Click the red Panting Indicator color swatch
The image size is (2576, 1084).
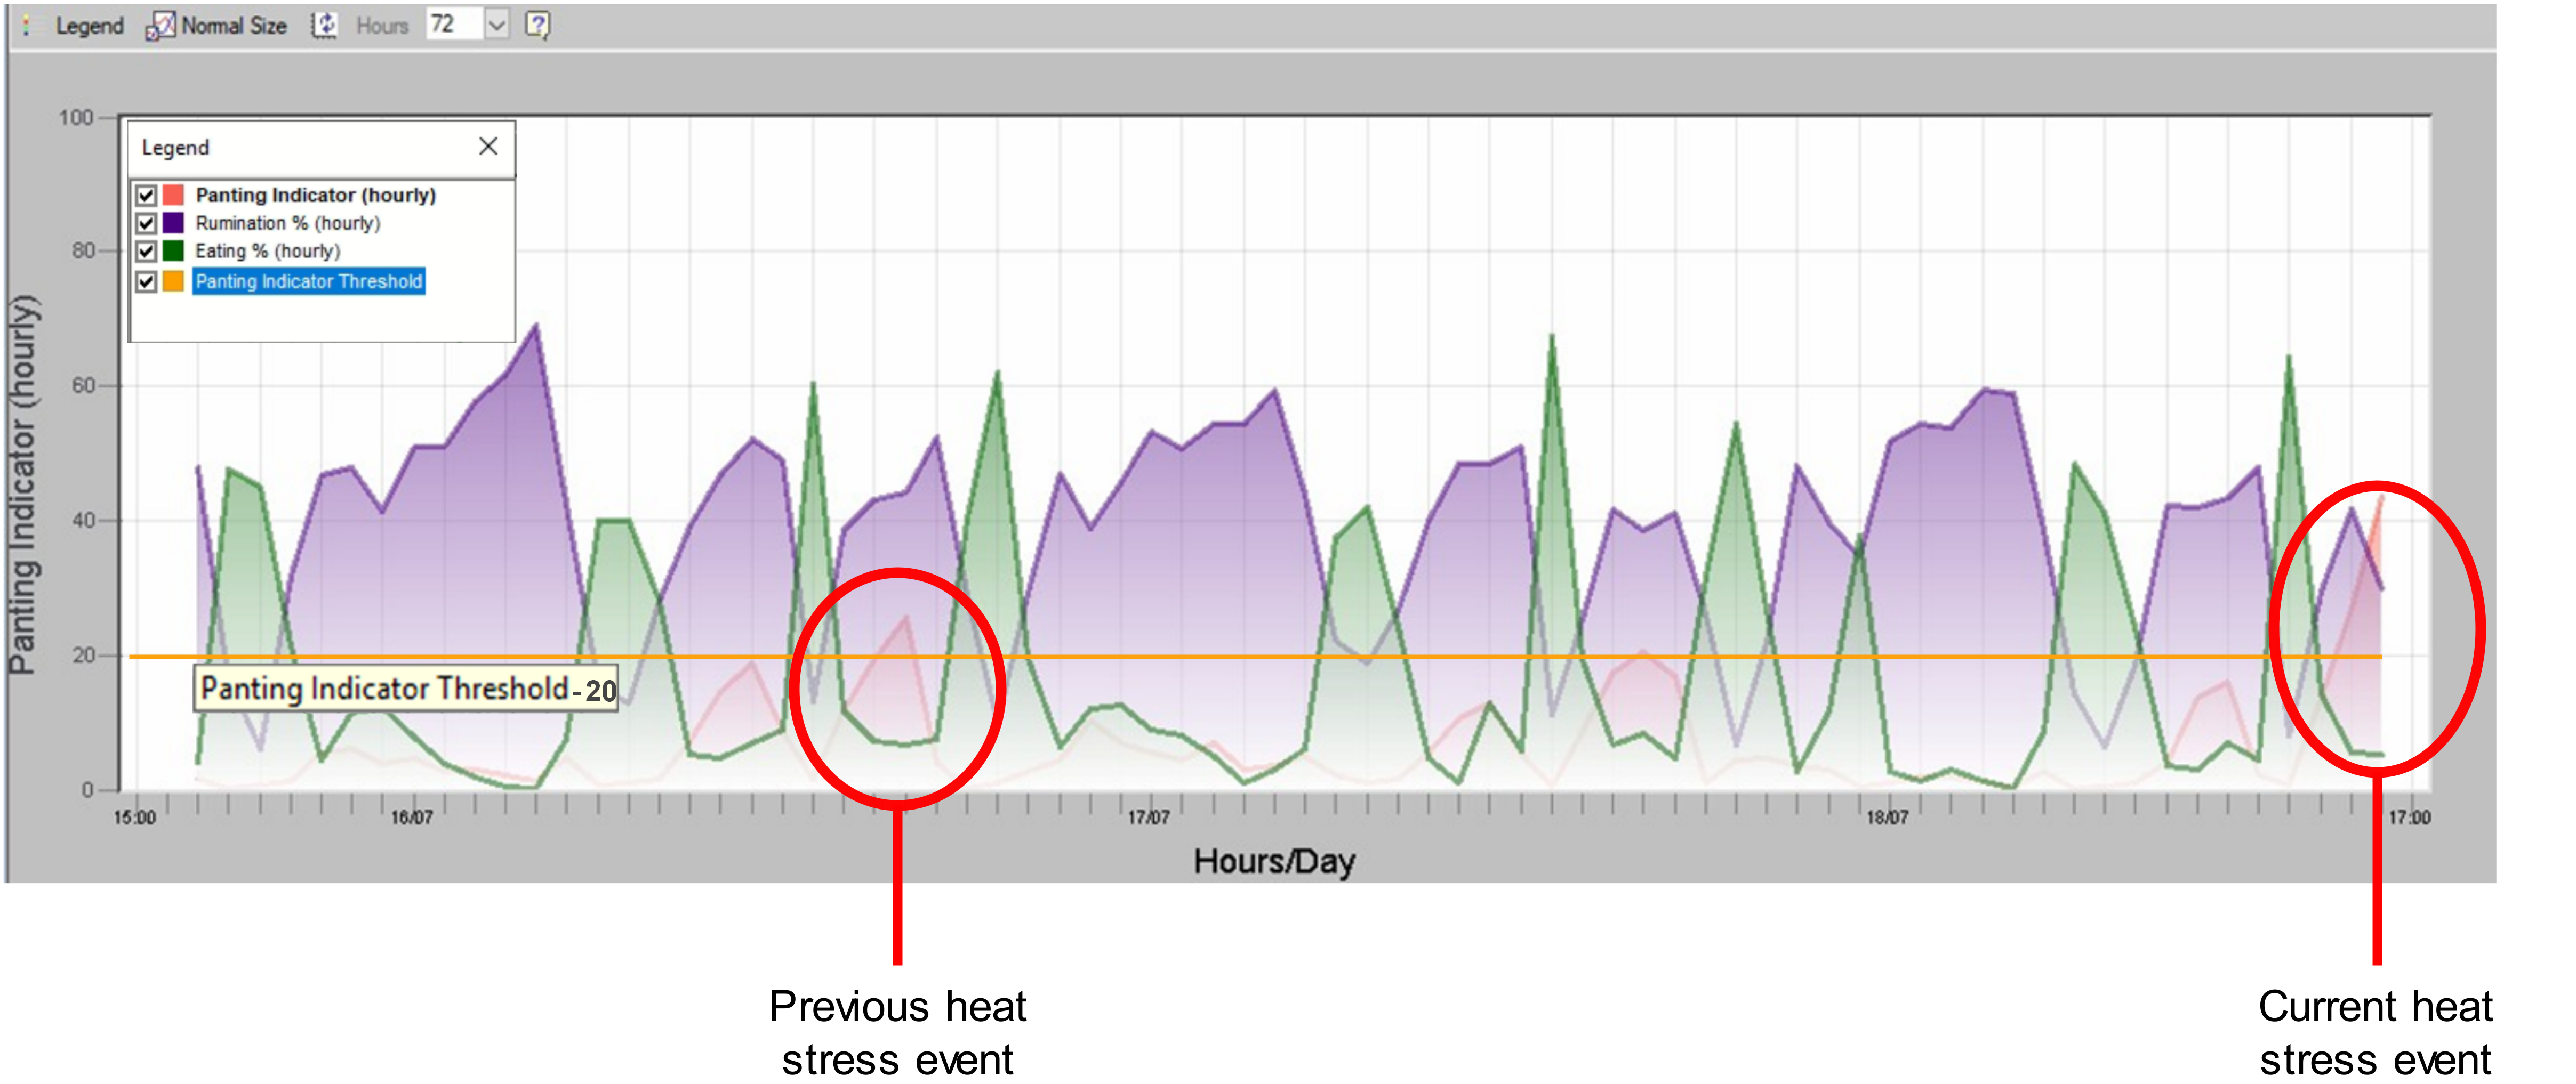[174, 195]
